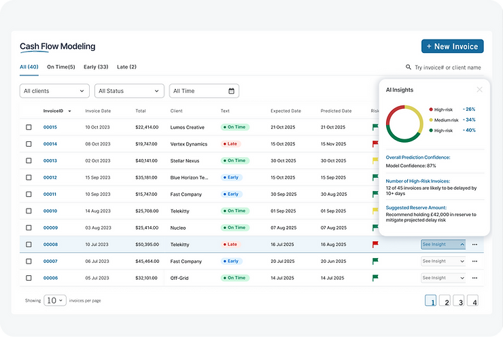Viewport: 503px width, 337px height.
Task: Click the red risk flag for invoice 00008
Action: coord(375,245)
